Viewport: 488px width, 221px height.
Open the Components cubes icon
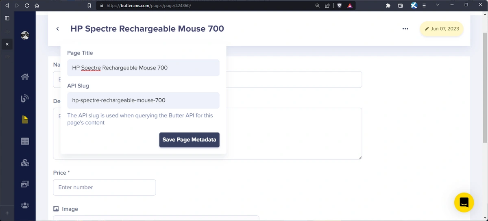coord(25,163)
